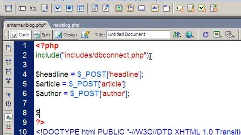Expand All collapsed code
Screen dimensions: 241x135
coord(8,81)
